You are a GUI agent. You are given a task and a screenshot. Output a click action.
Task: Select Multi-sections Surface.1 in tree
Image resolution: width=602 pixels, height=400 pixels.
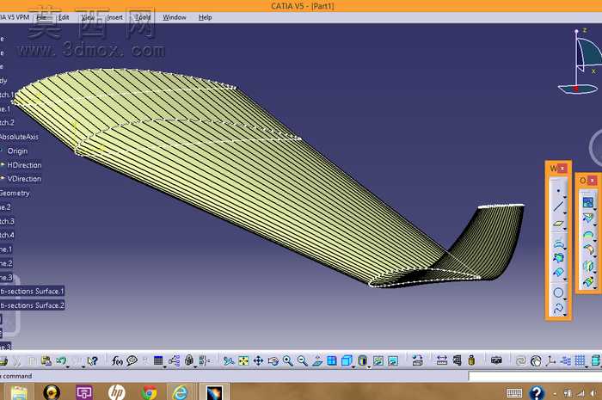click(32, 292)
